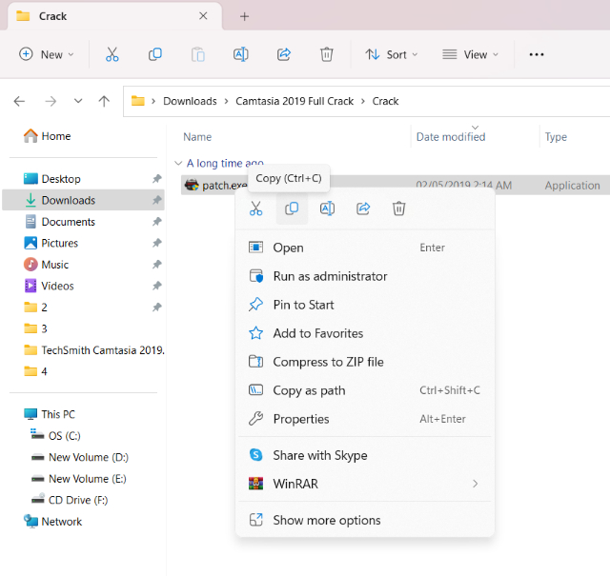Sort by the Date modified column header
Image resolution: width=610 pixels, height=576 pixels.
pyautogui.click(x=451, y=137)
